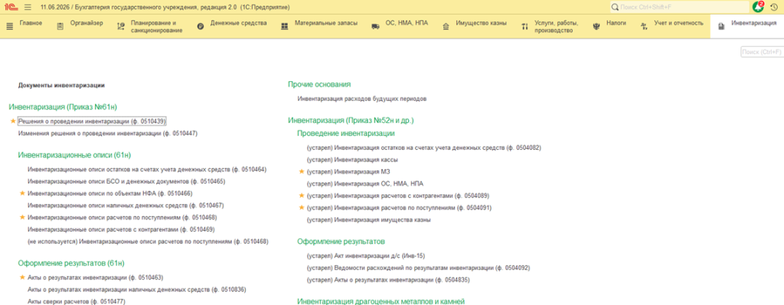Screen dimensions: 784x305
Task: Toggle favorite star for Инвентаризационные описи по объектам НФА
Action: click(22, 193)
